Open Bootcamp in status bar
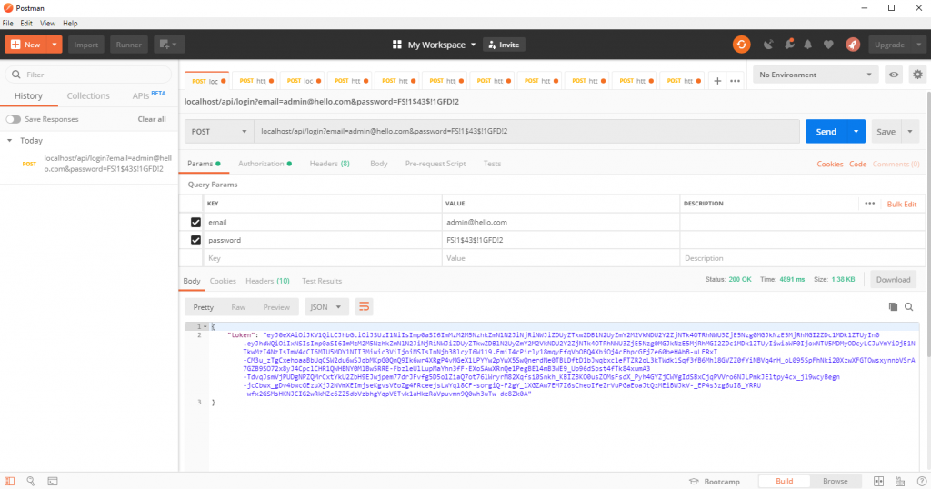This screenshot has width=931, height=489. (x=715, y=482)
